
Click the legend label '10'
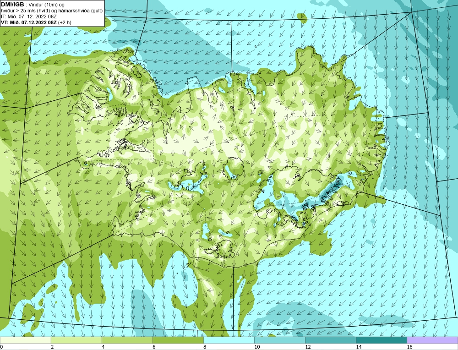point(256,347)
